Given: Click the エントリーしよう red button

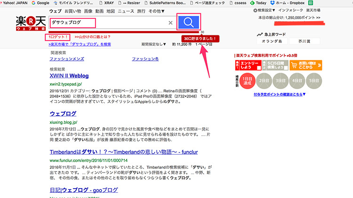Looking at the screenshot, I should (x=249, y=65).
